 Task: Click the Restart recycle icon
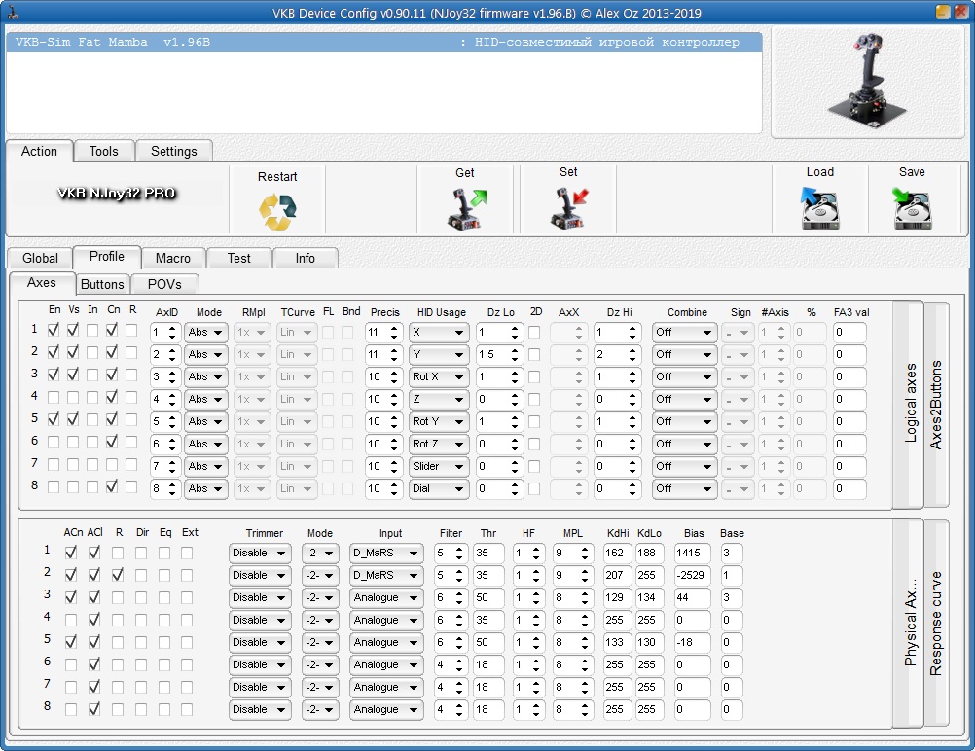tap(277, 212)
